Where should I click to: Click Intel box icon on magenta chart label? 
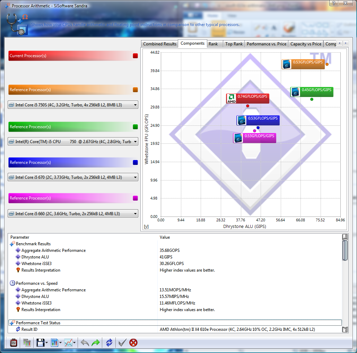(x=238, y=138)
